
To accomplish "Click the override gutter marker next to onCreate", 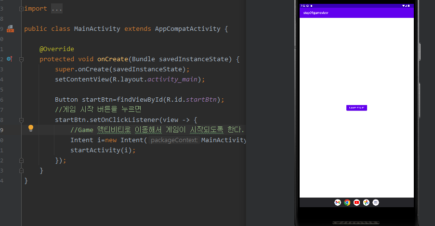I will tap(10, 59).
